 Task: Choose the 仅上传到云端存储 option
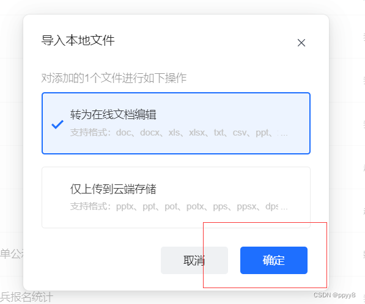pos(176,197)
